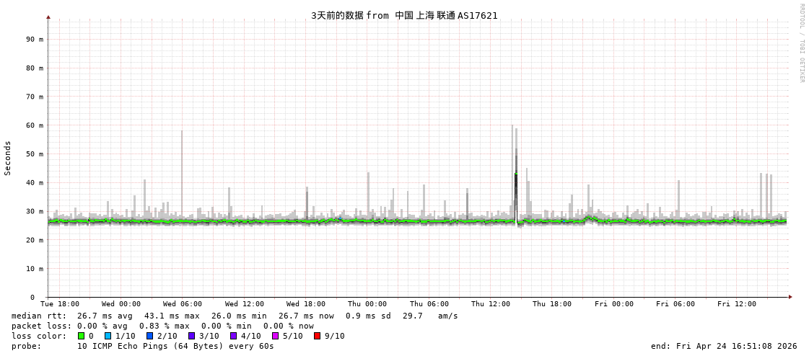Click the RRDTOOL / TOBI OETIKER watermark
Viewport: 809px width, 356px height.
point(801,43)
